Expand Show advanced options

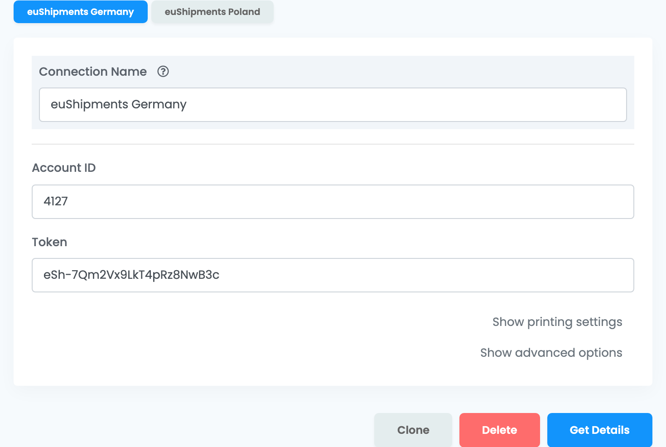coord(551,353)
